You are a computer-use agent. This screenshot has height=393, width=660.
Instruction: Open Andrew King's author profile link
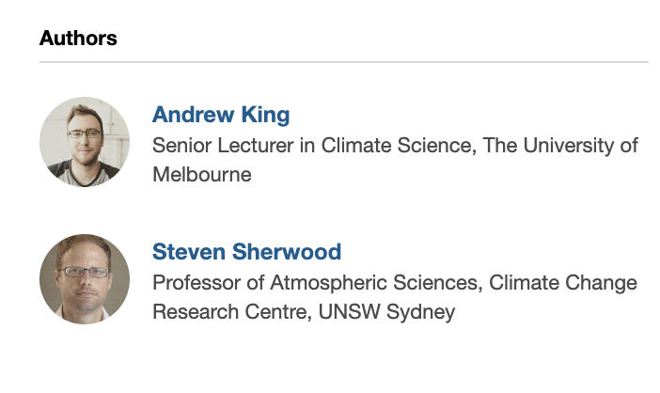coord(221,115)
